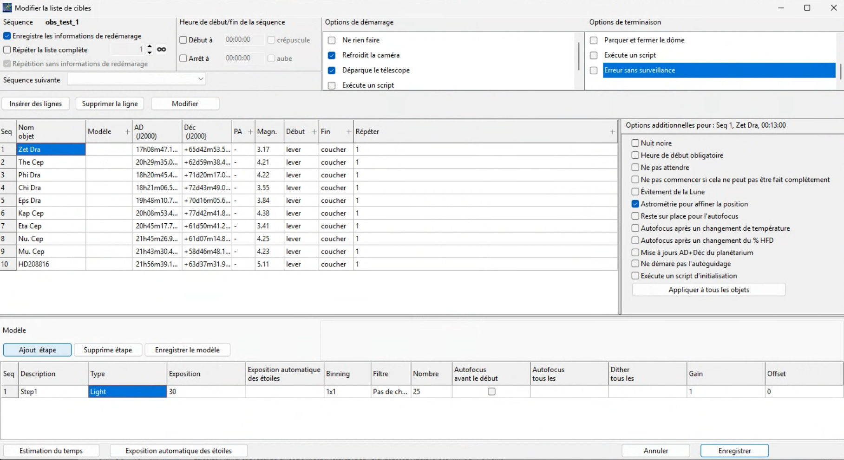Click the plus icon beside PA column header
The width and height of the screenshot is (844, 460).
click(250, 132)
